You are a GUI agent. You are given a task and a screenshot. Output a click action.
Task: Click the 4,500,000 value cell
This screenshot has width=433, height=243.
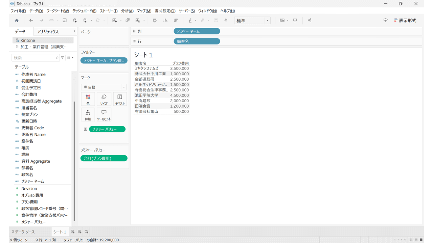click(x=180, y=96)
